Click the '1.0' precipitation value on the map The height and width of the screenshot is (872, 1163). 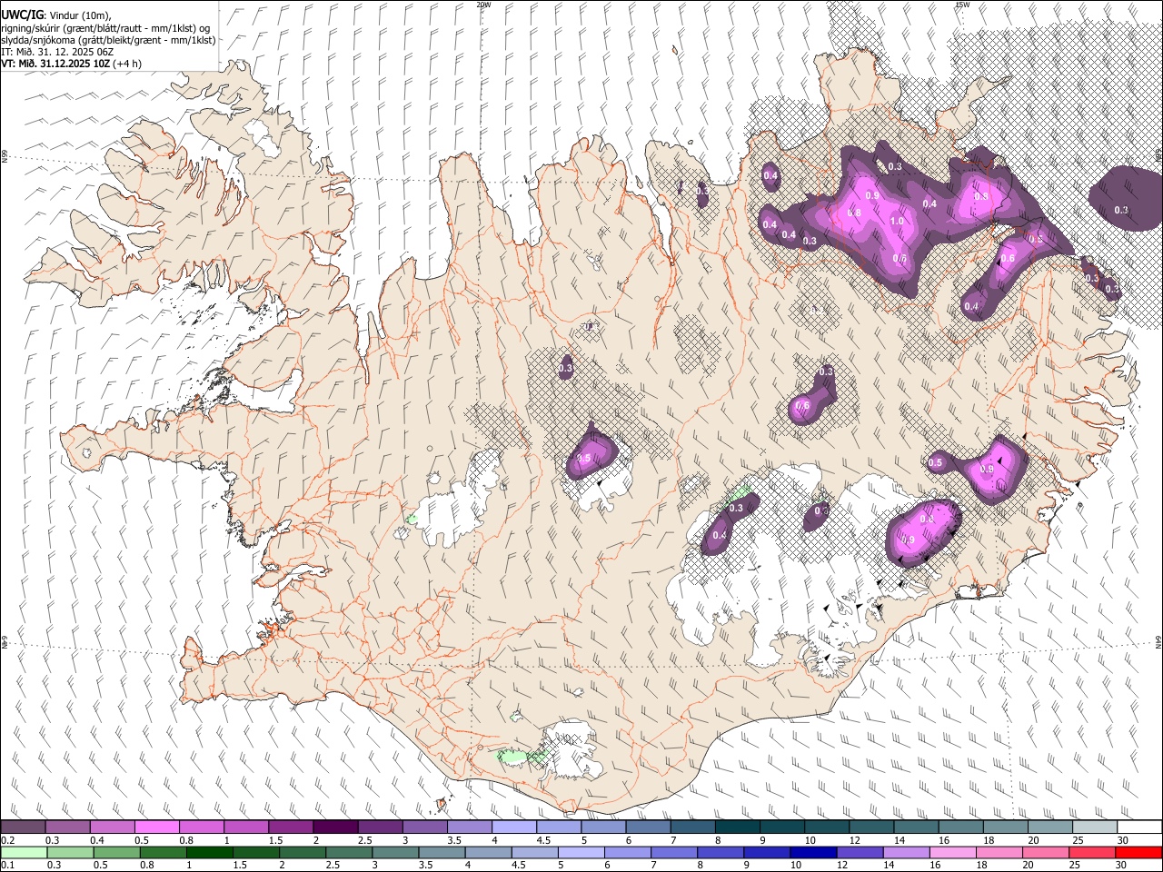point(898,222)
